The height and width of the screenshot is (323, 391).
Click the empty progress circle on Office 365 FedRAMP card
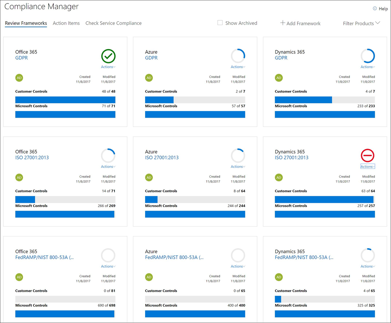pyautogui.click(x=108, y=255)
